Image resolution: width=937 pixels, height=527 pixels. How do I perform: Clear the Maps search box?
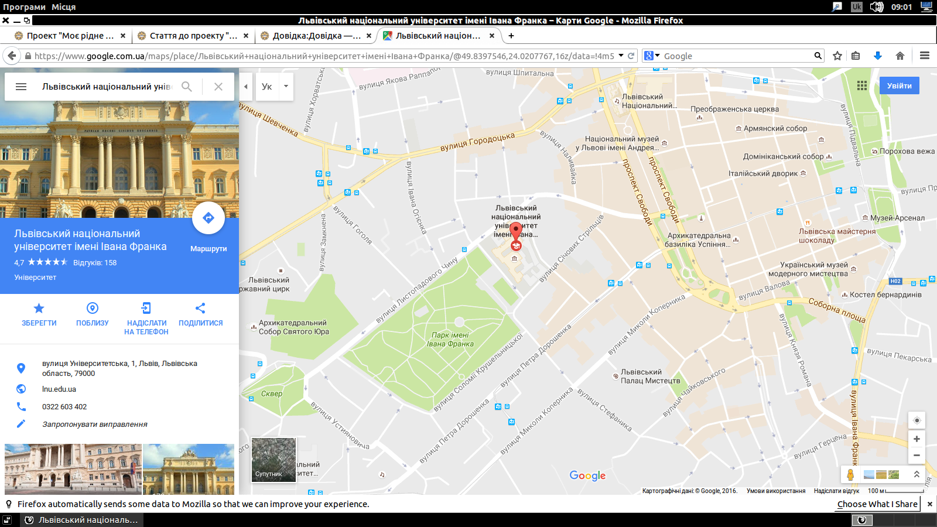(218, 87)
